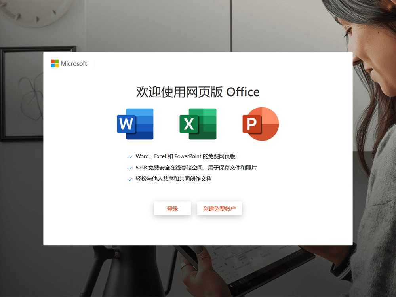The image size is (396, 297).
Task: Click the 欢迎使用网页版 Office heading
Action: point(198,92)
